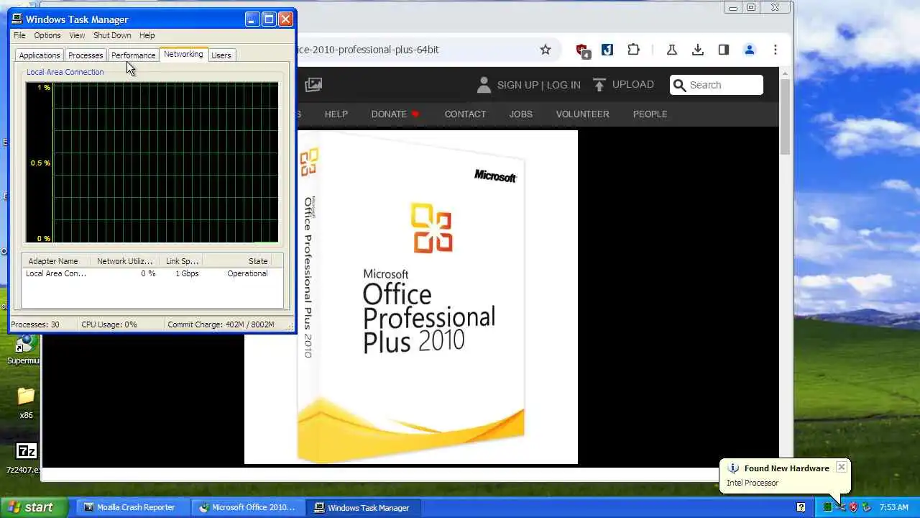
Task: Switch to the Users tab
Action: tap(221, 55)
